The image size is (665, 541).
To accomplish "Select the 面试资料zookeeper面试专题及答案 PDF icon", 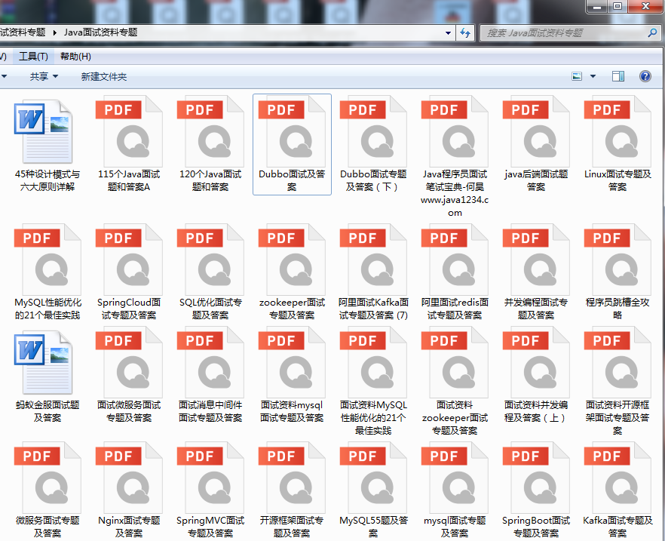I will click(x=455, y=363).
